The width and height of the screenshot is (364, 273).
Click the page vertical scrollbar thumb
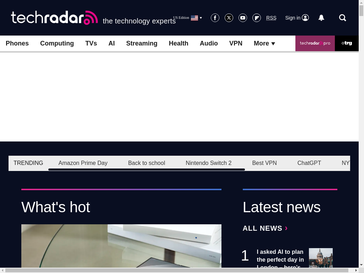coord(361,10)
